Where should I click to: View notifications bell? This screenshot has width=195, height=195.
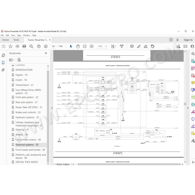[x=177, y=40]
